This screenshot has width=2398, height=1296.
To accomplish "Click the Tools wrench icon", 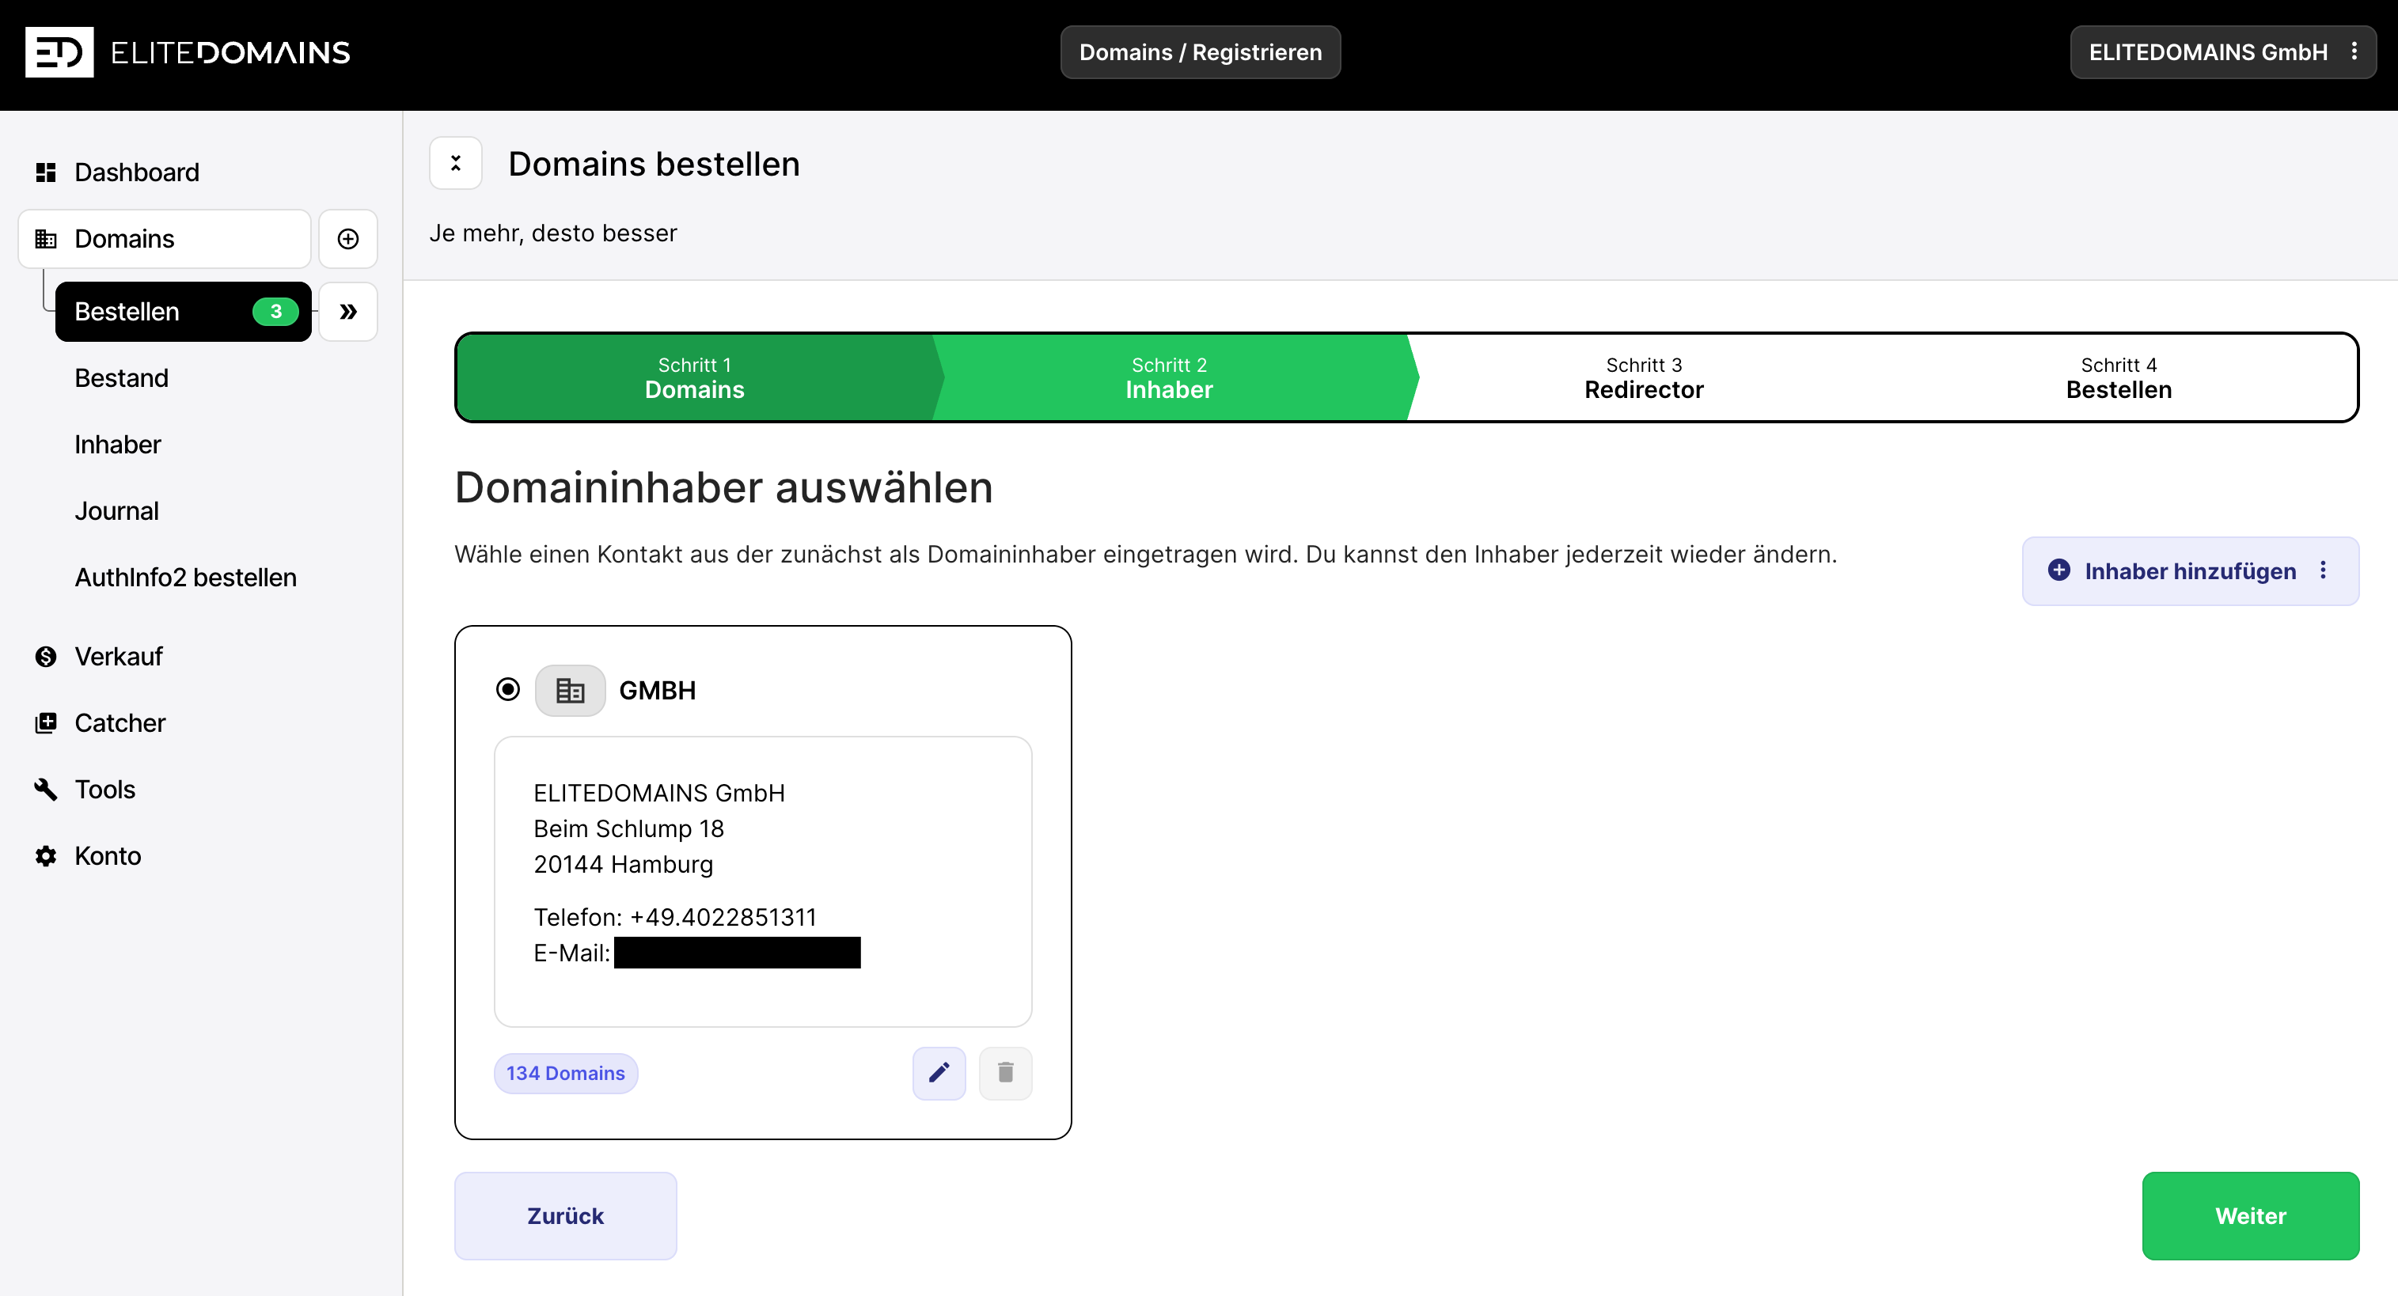I will point(46,790).
